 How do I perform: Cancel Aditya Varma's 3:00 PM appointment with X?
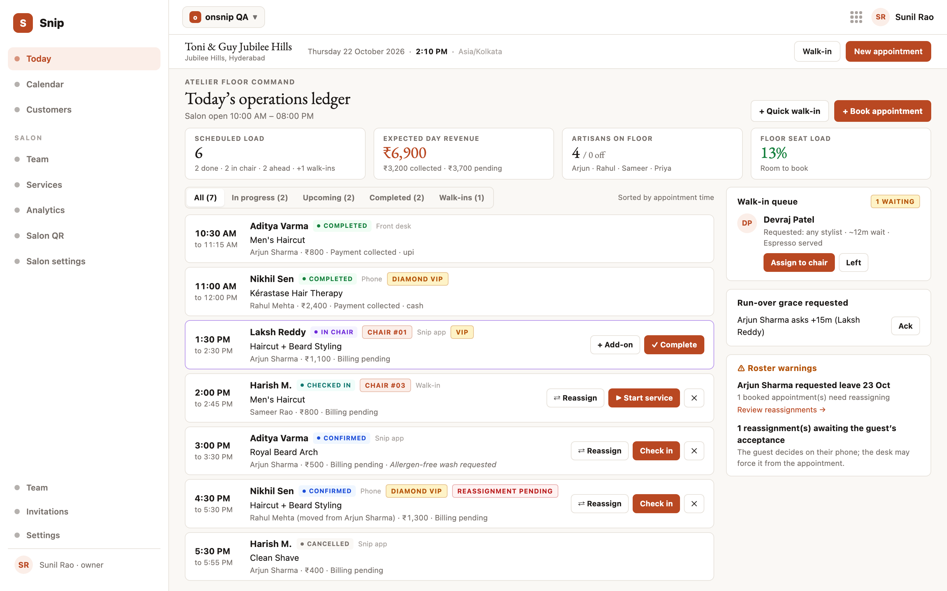click(694, 451)
